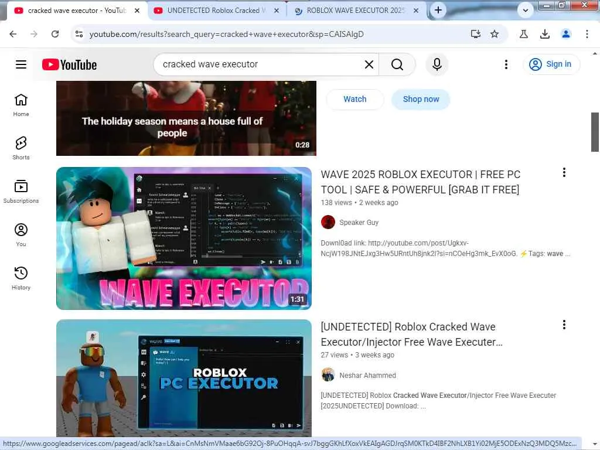Expand the tab search dropdown arrow
This screenshot has height=450, width=600.
526,11
